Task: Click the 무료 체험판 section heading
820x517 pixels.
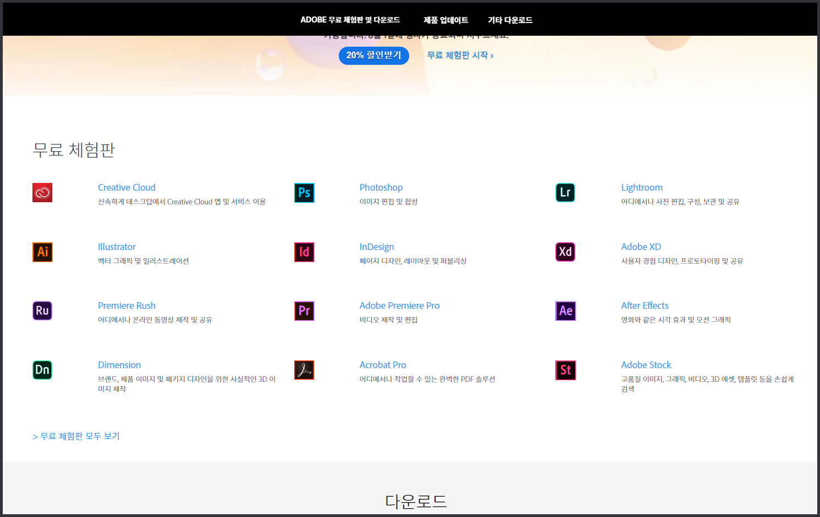Action: [x=74, y=149]
